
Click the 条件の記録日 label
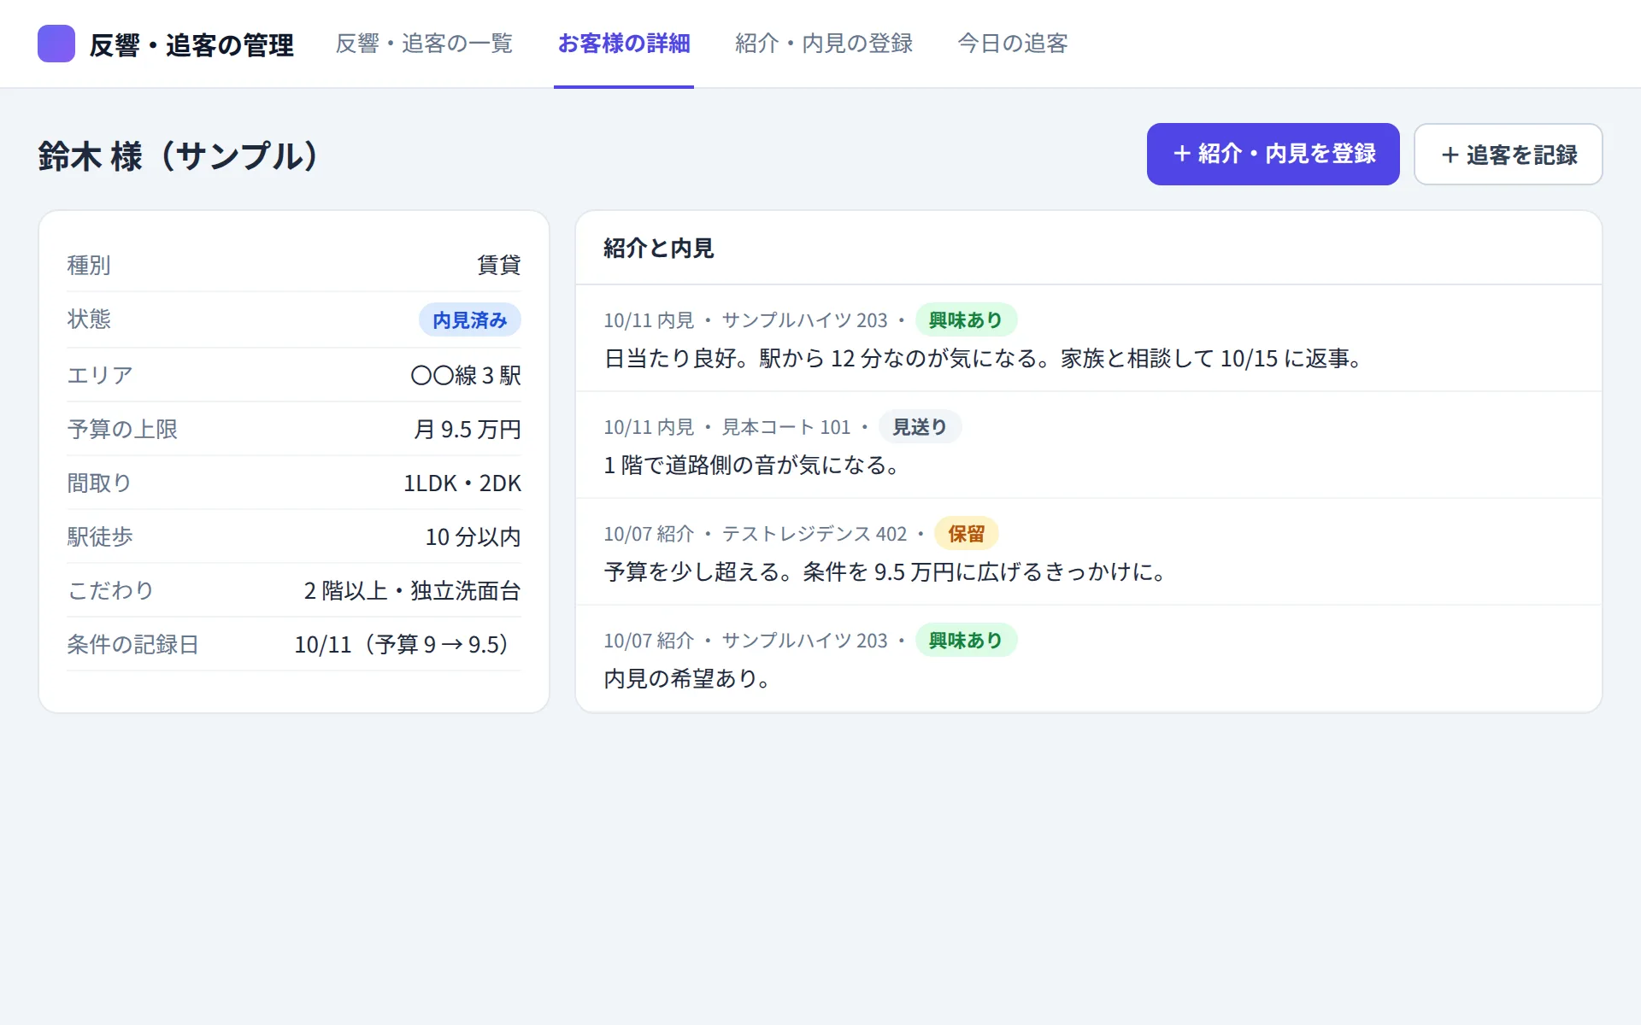[133, 644]
